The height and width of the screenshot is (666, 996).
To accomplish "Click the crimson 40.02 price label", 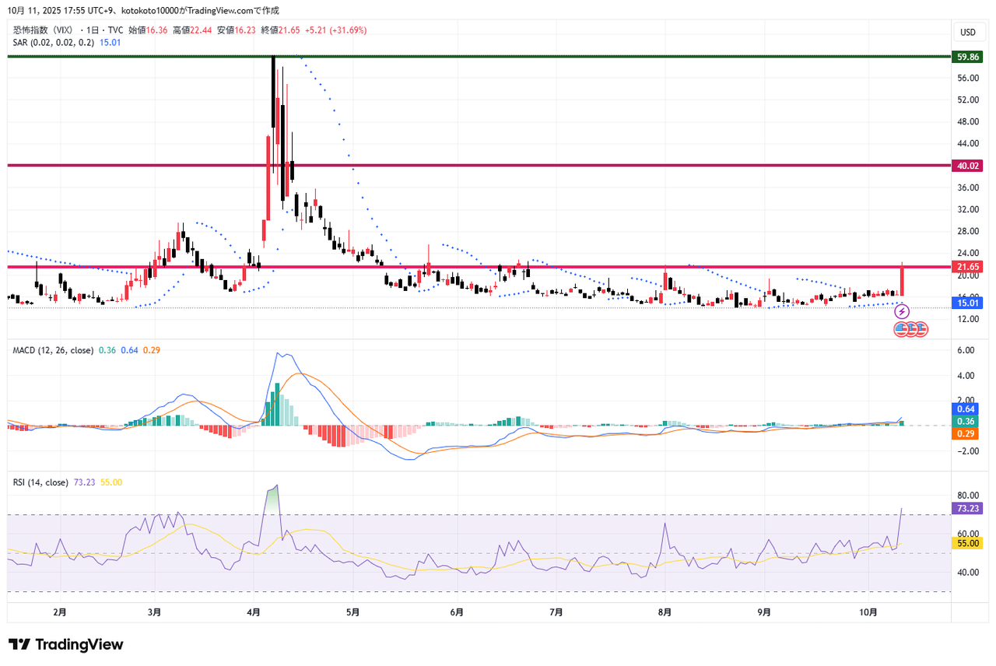I will (x=968, y=166).
